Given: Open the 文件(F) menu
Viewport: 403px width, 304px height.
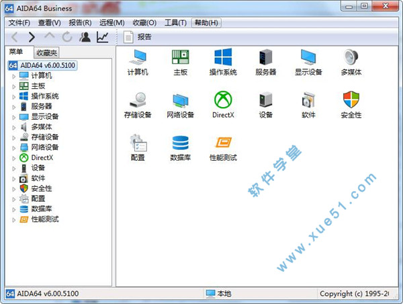Looking at the screenshot, I should [x=19, y=23].
